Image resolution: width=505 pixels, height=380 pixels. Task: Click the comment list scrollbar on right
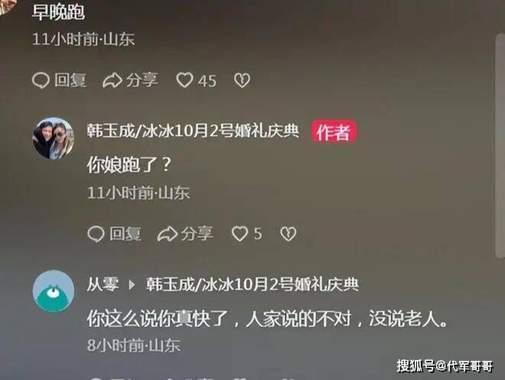[x=499, y=145]
